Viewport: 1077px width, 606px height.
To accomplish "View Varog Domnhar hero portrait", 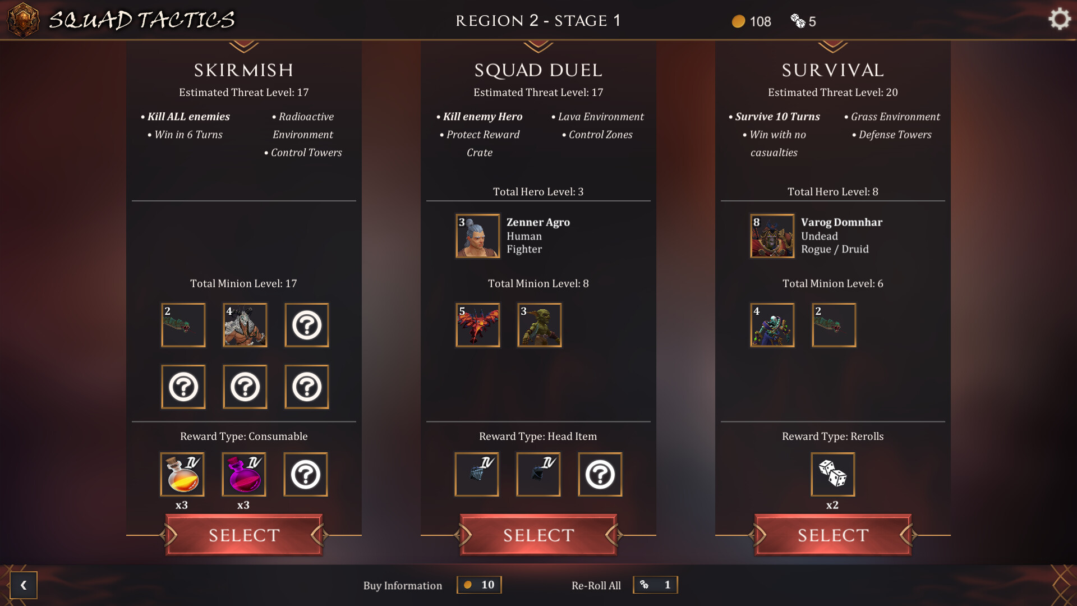I will pos(772,236).
